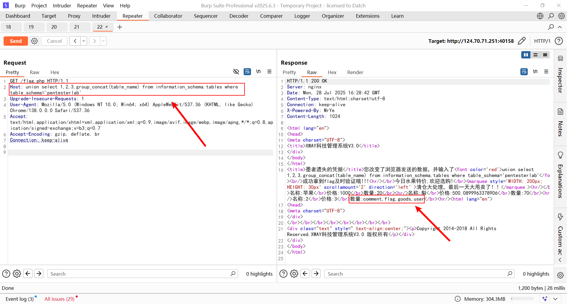The image size is (567, 304).
Task: Open the Burp browser globe icon
Action: 540,16
